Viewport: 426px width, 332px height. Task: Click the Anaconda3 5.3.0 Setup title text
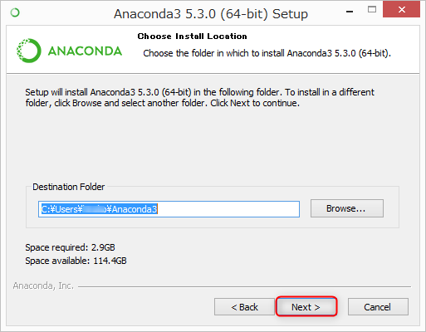[x=211, y=14]
